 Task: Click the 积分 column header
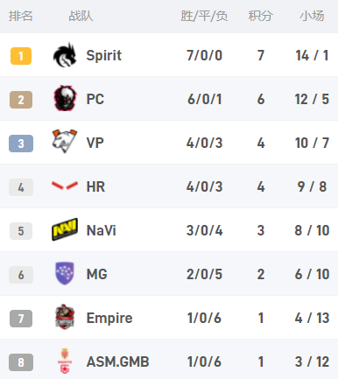tap(261, 16)
